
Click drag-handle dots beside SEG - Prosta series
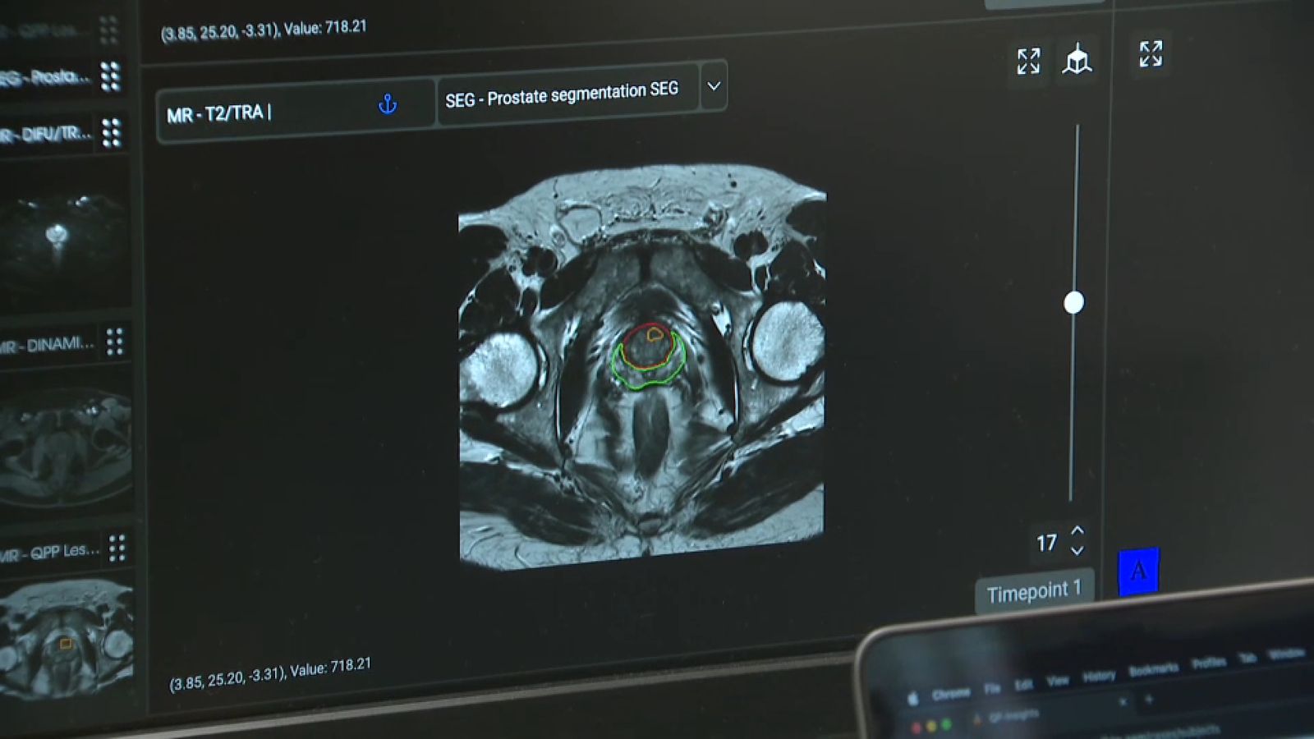click(110, 76)
